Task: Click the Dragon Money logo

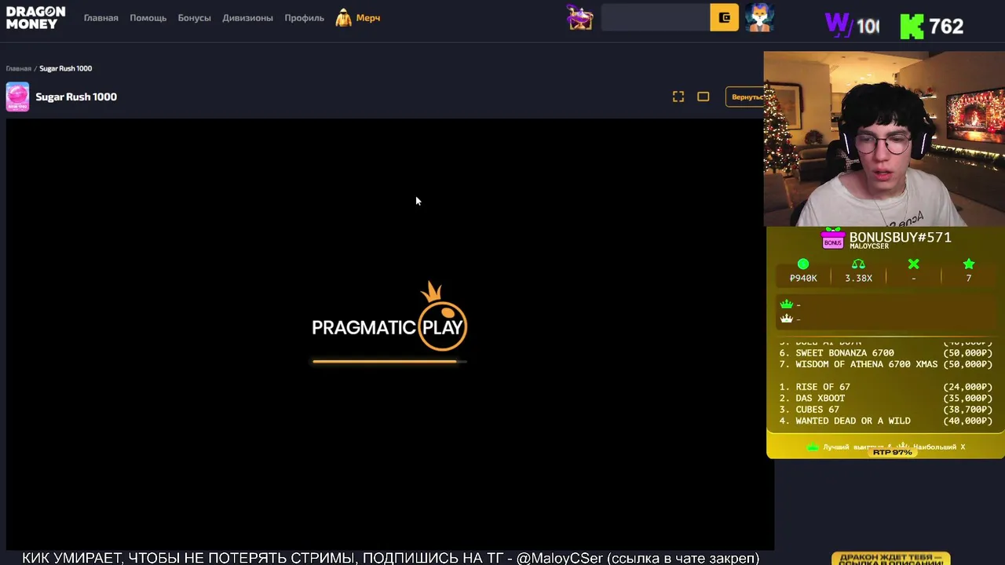Action: point(36,17)
